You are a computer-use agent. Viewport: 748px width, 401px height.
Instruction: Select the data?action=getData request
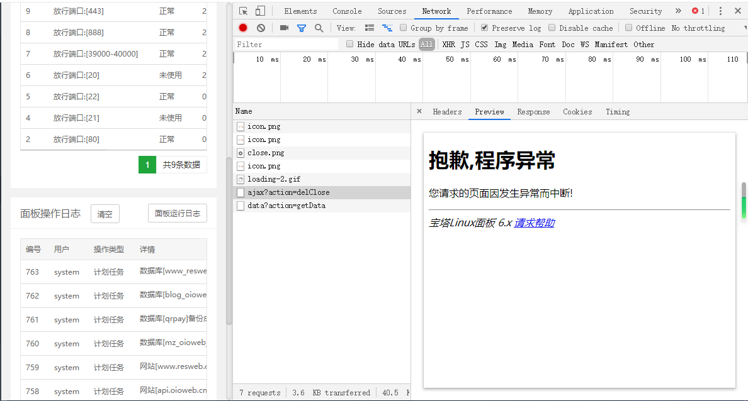(322, 206)
